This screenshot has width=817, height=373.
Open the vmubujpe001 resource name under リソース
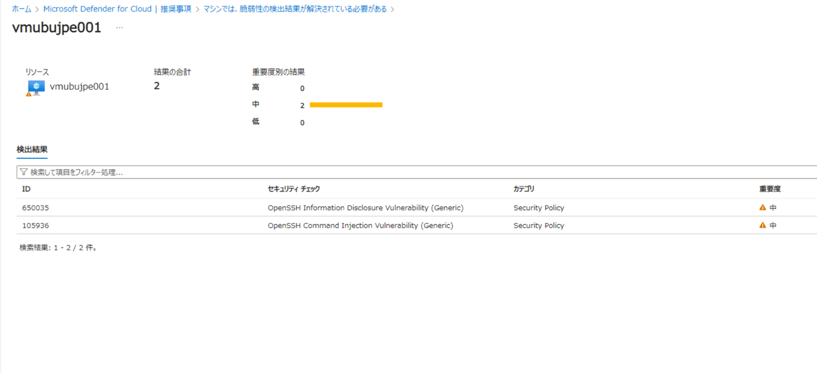point(79,87)
